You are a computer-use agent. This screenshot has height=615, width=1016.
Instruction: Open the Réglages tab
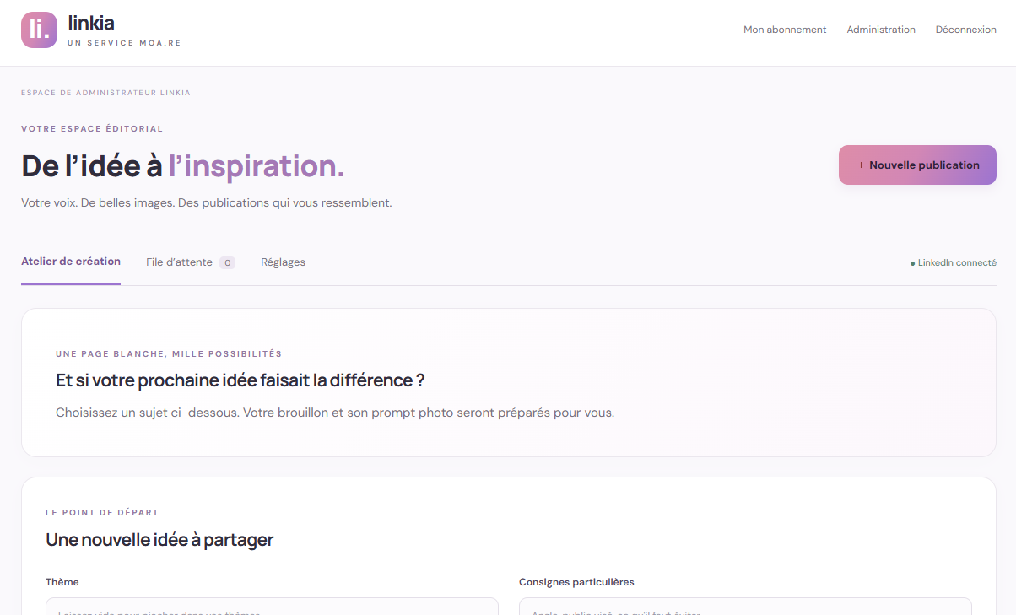click(x=283, y=262)
